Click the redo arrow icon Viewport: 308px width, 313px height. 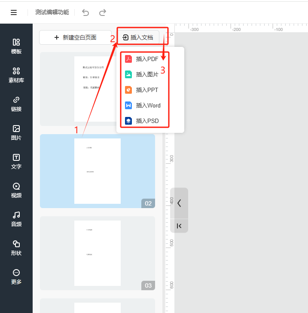[102, 12]
